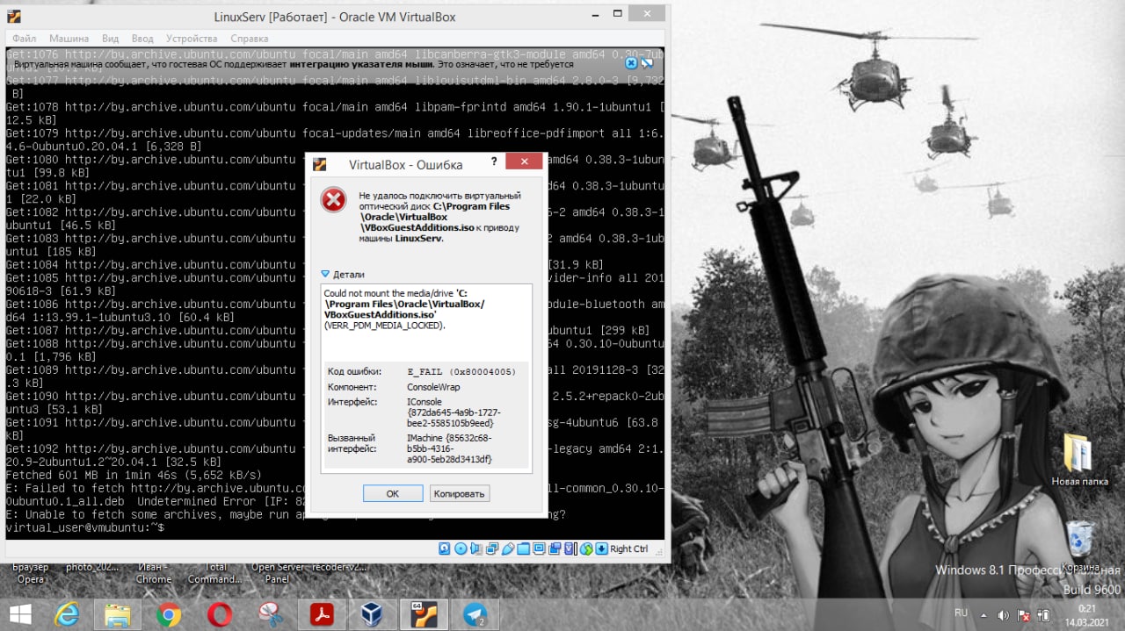Click the volume speaker tray icon
This screenshot has height=631, width=1125.
(x=1004, y=615)
